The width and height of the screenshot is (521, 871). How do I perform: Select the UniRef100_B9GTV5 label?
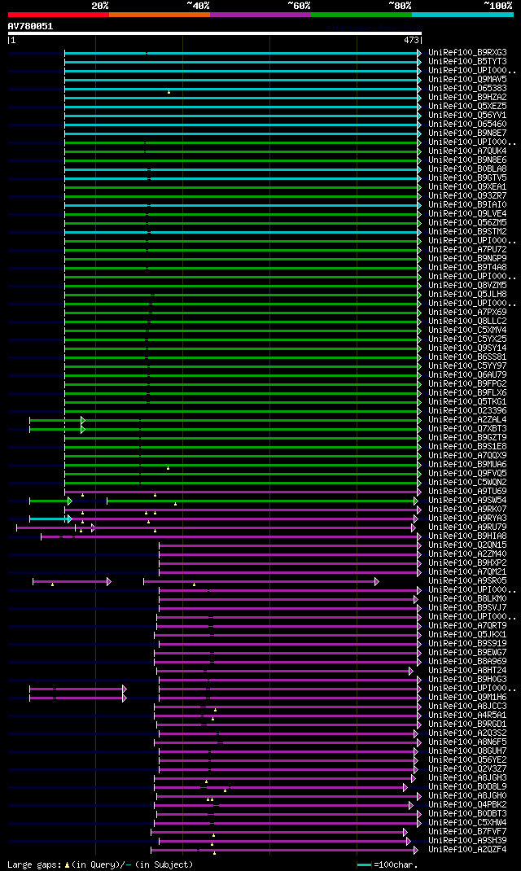coord(467,177)
